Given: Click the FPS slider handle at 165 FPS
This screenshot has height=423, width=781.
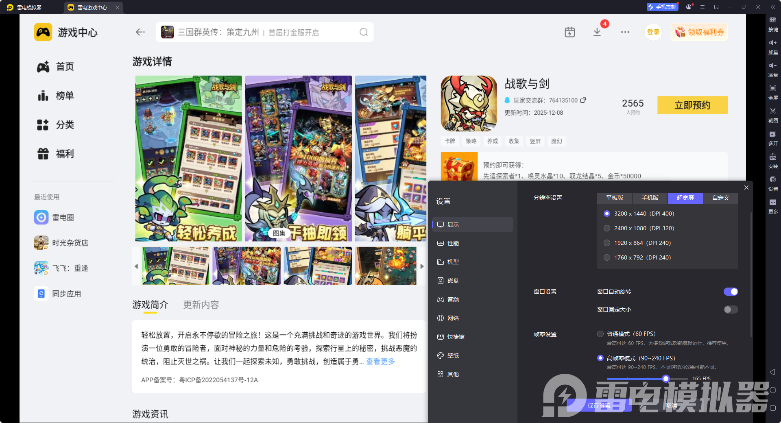Looking at the screenshot, I should 665,379.
